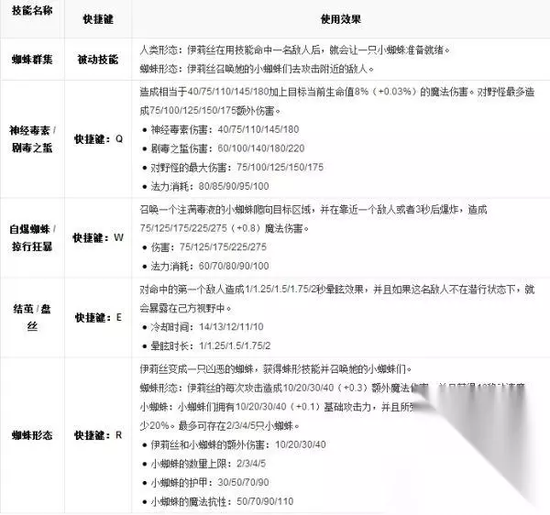Click the 蜘蛛形态 description line in the 蜘蛛群集 row
550x515 pixels.
pos(257,69)
